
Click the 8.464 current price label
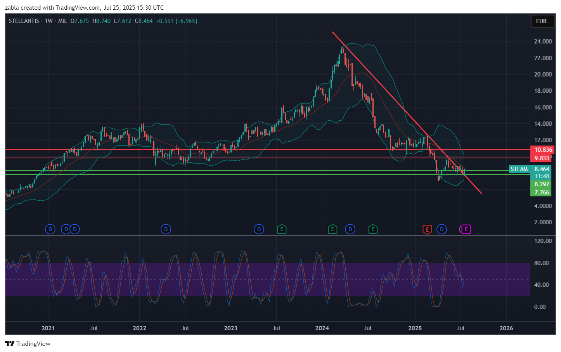point(542,169)
